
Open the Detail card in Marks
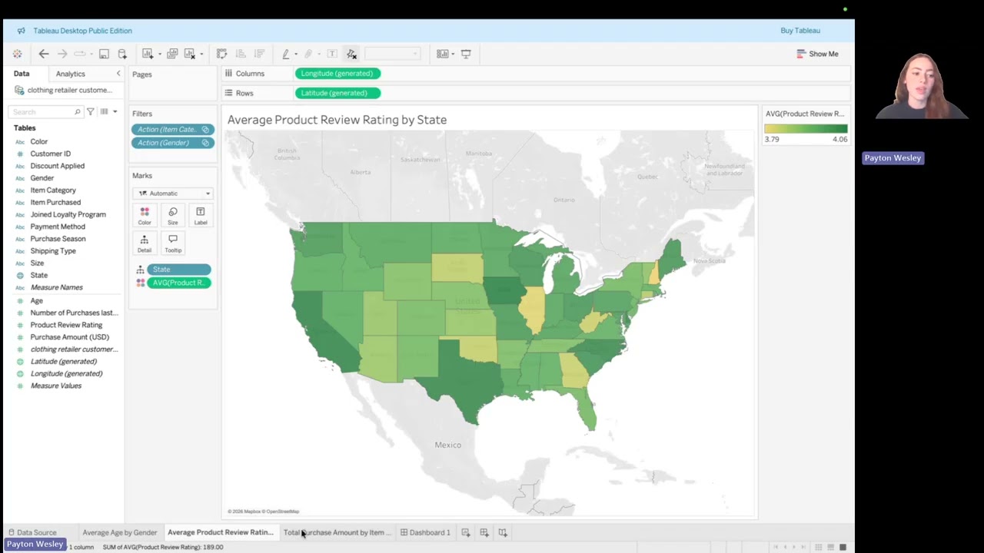pos(145,244)
